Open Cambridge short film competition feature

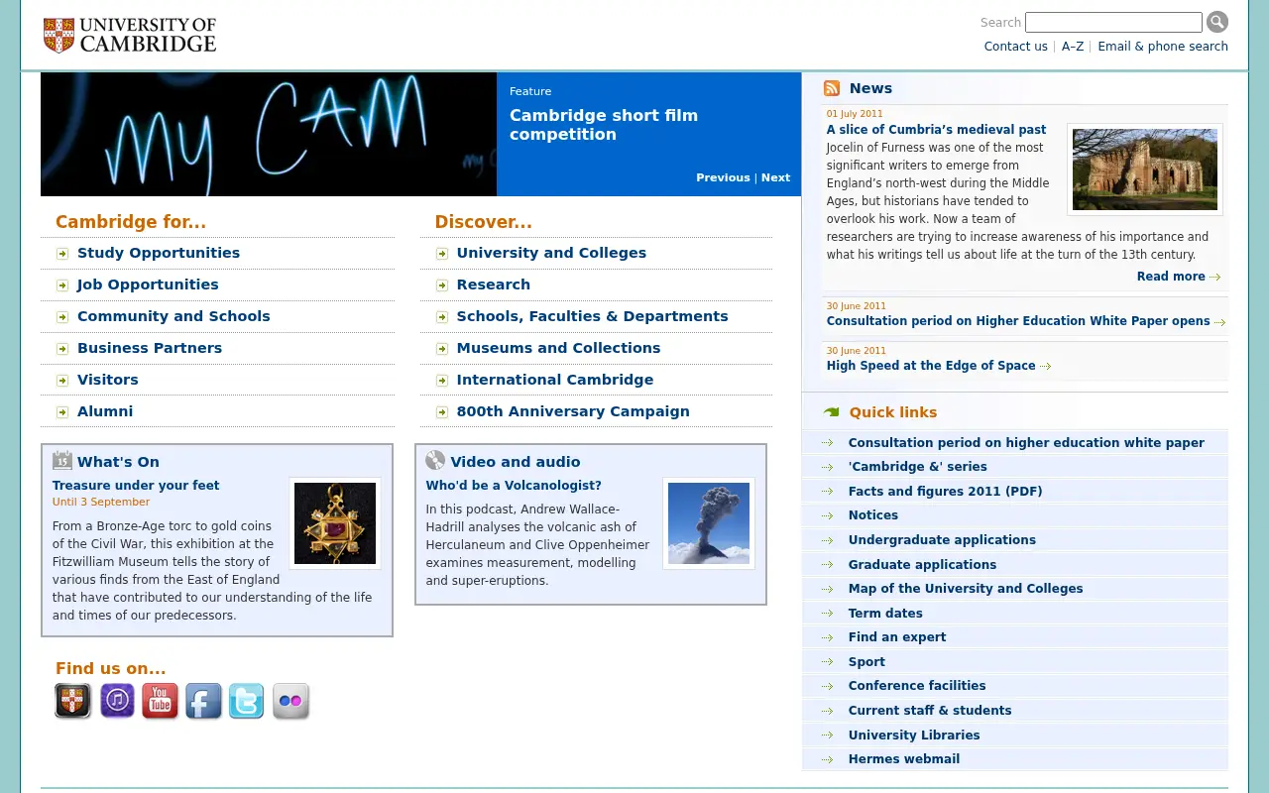pyautogui.click(x=604, y=125)
